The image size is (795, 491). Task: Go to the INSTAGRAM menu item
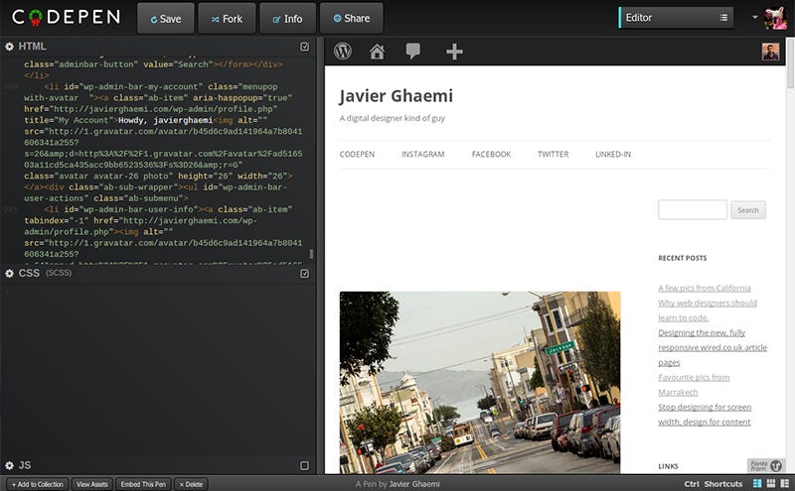pos(422,155)
